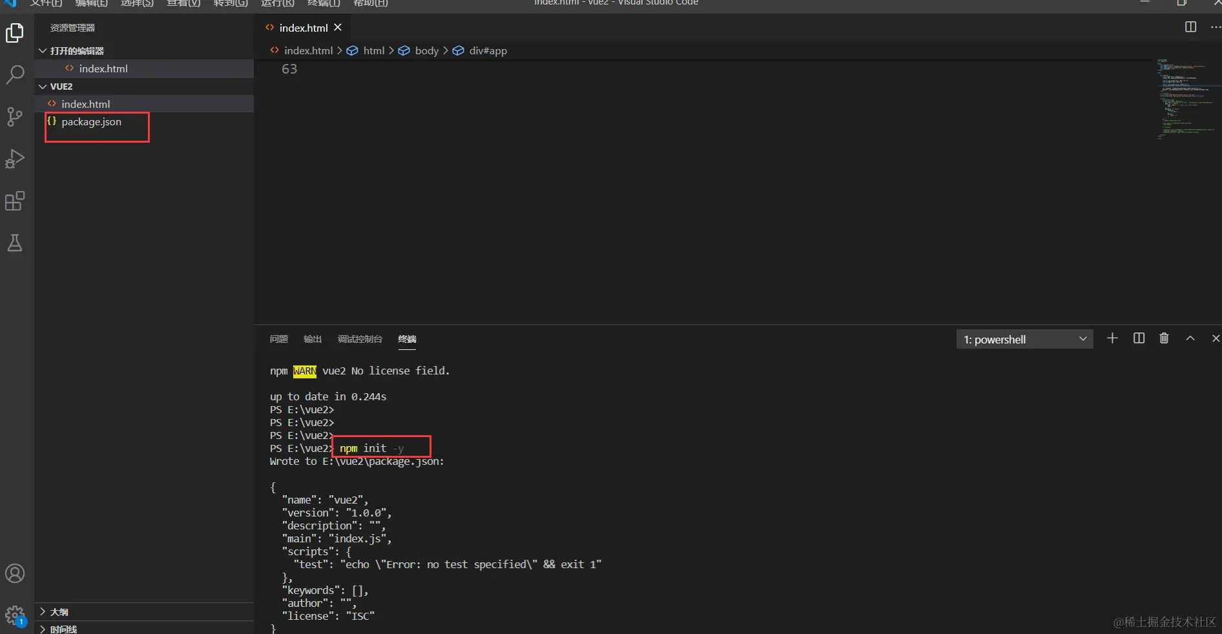Open the Test flask view
This screenshot has height=634, width=1222.
click(15, 243)
